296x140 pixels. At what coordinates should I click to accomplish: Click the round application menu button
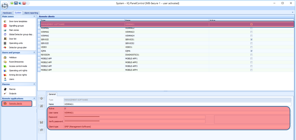[x=5, y=6]
